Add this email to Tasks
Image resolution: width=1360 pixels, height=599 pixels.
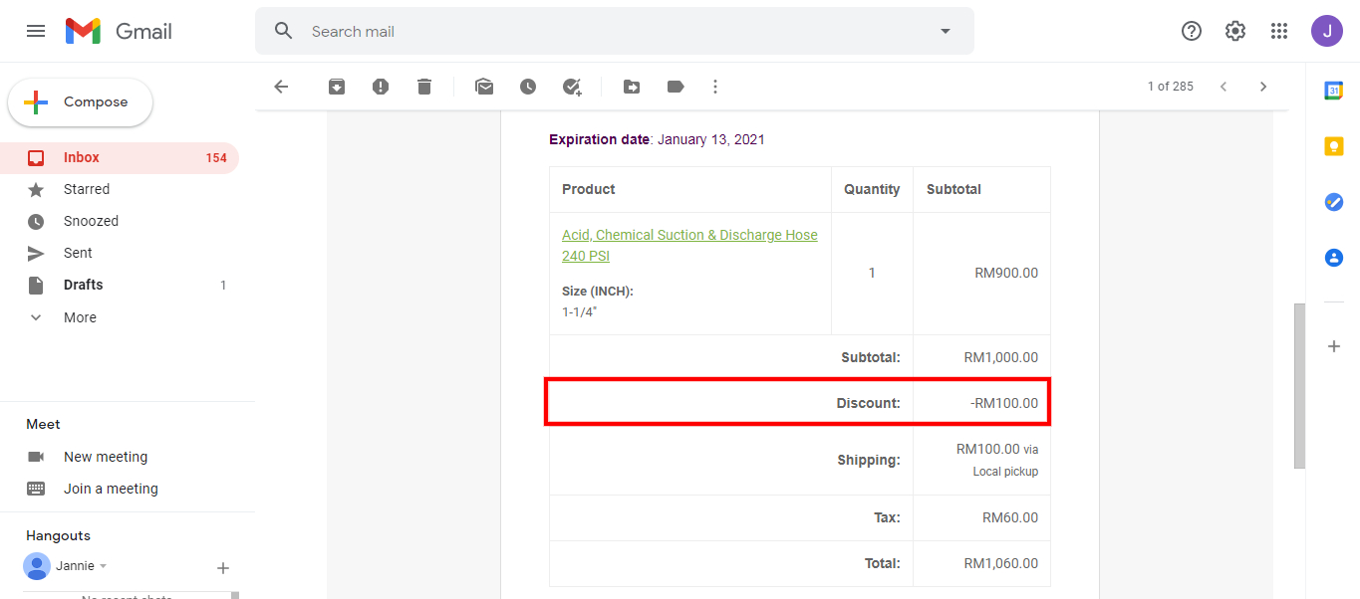coord(572,87)
